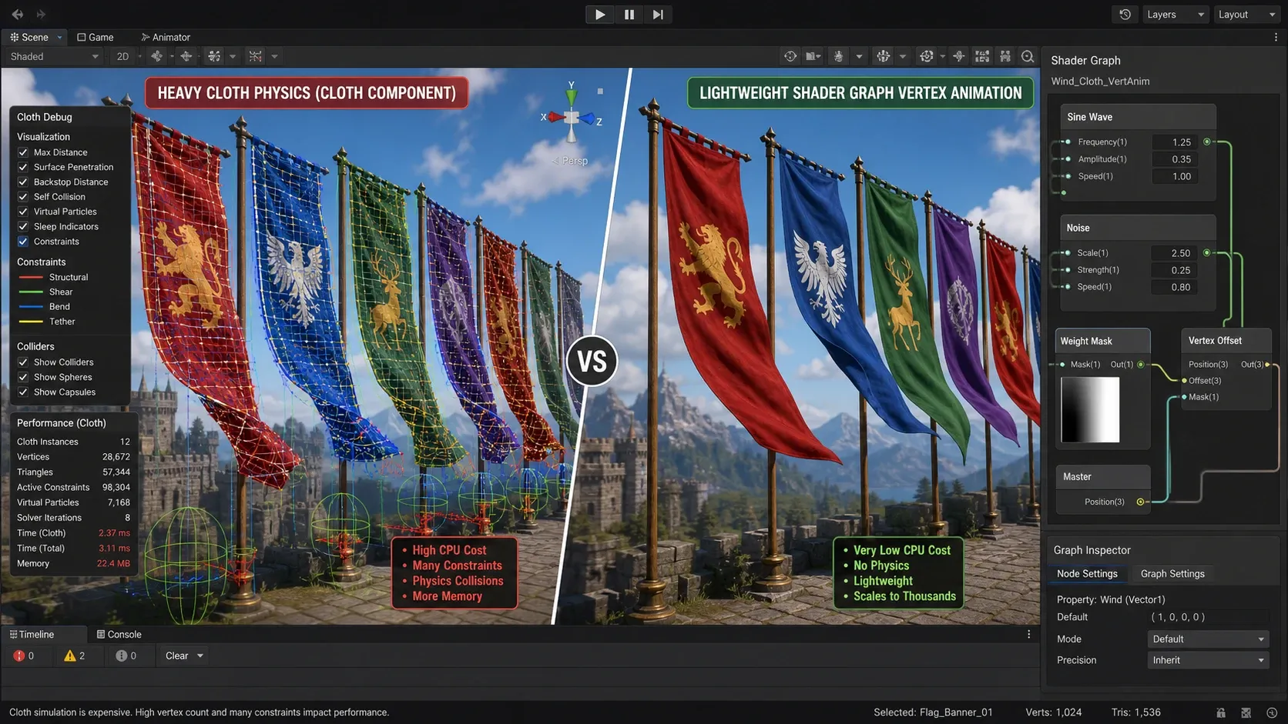Open the Clear dropdown in Console

click(184, 656)
